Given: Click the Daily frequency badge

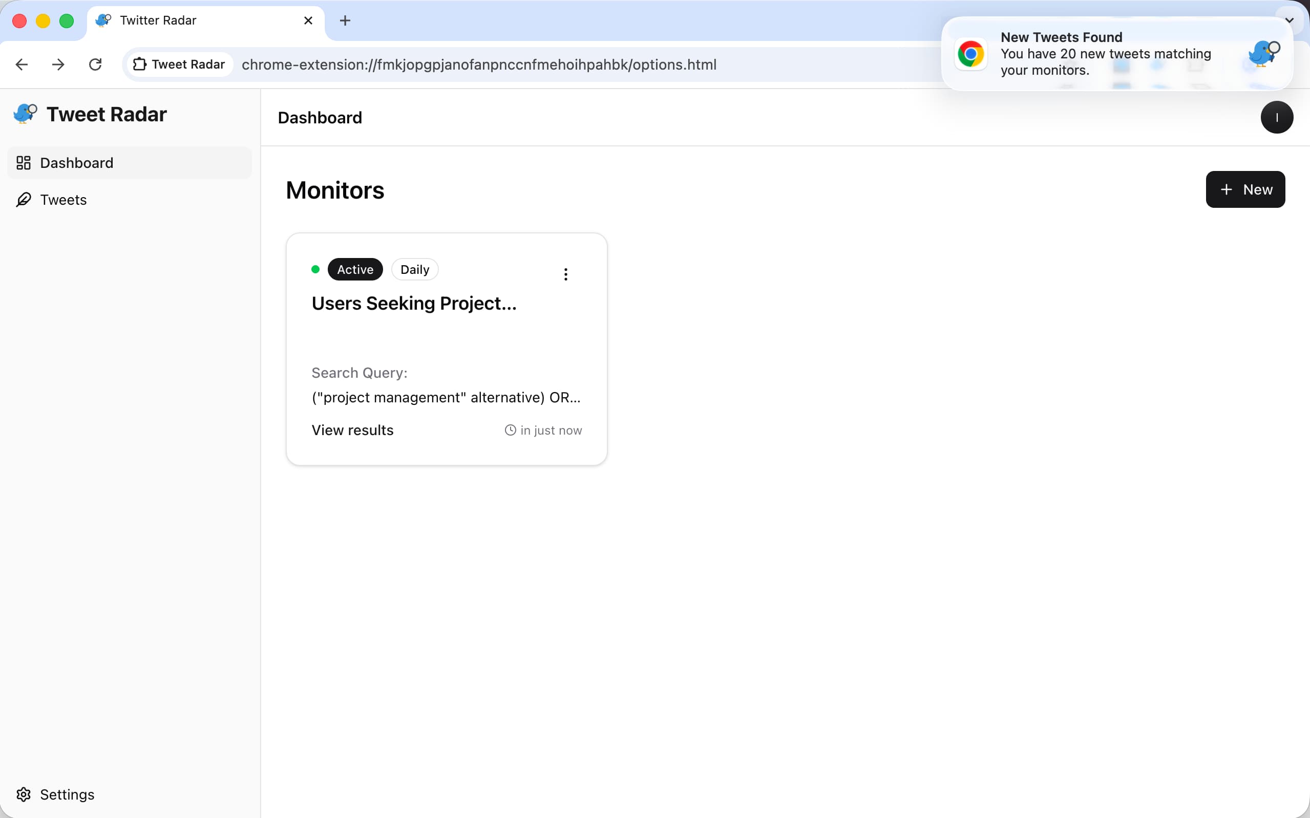Looking at the screenshot, I should click(x=414, y=269).
